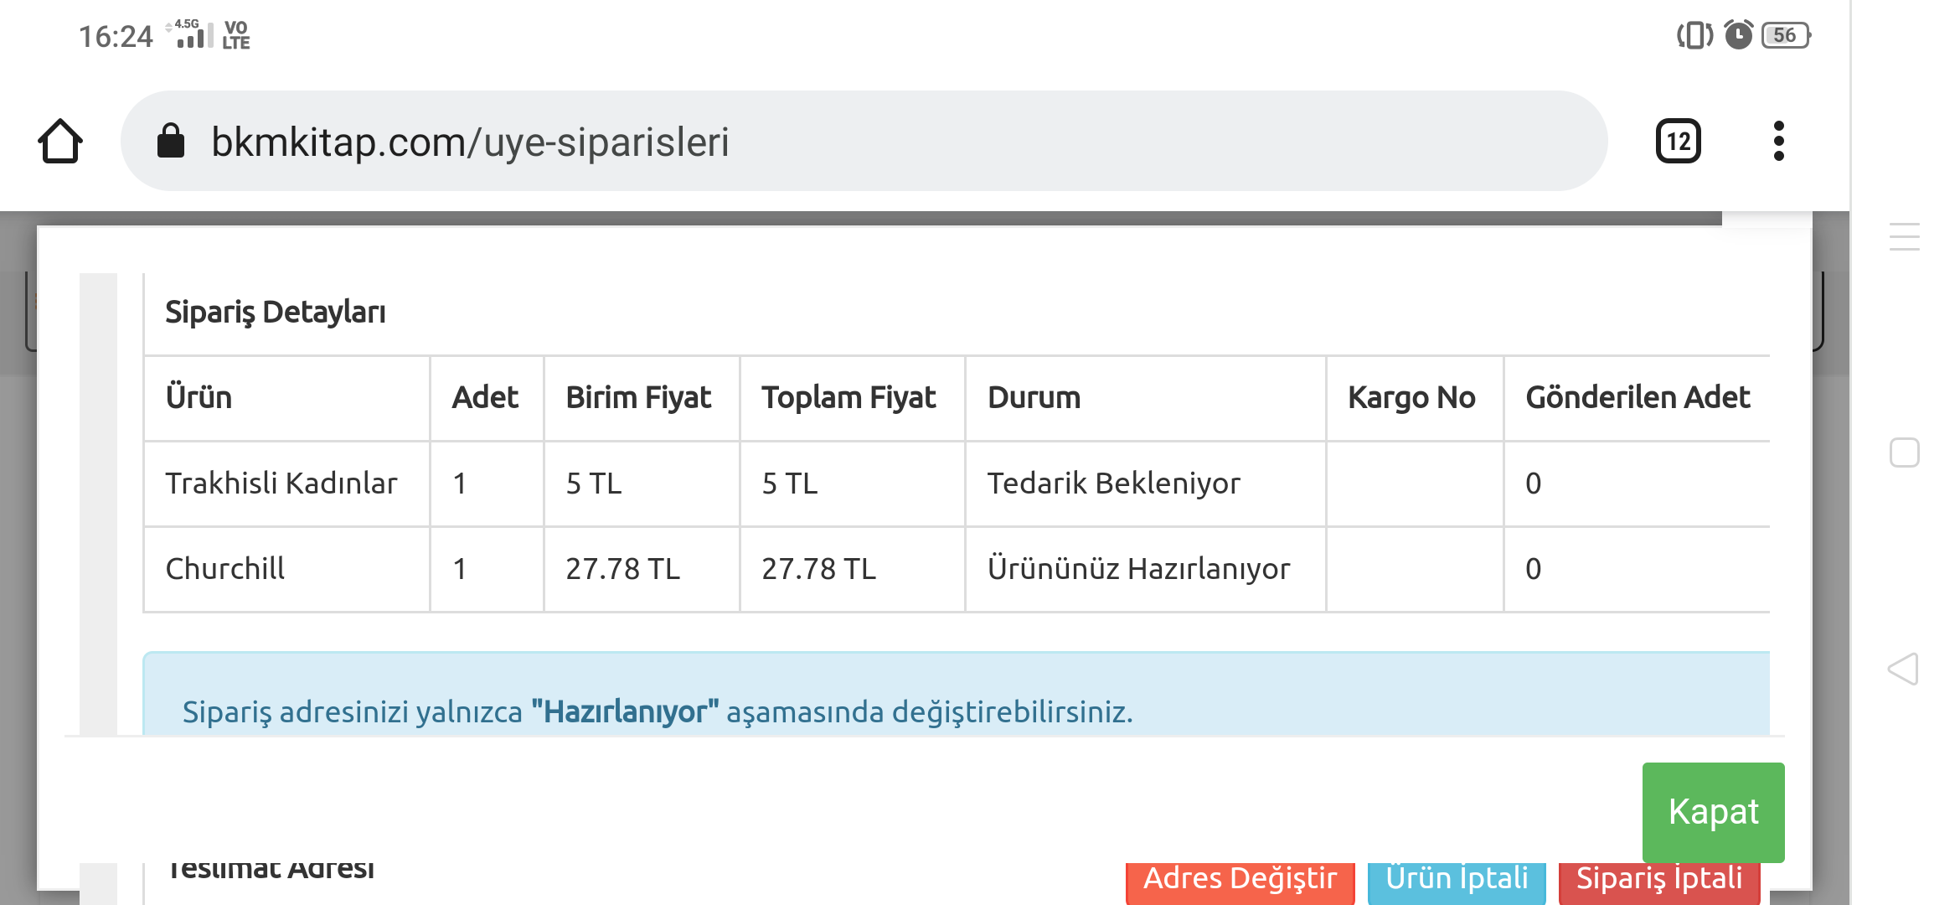Click the green Kapat button
The image size is (1960, 905).
click(1713, 811)
